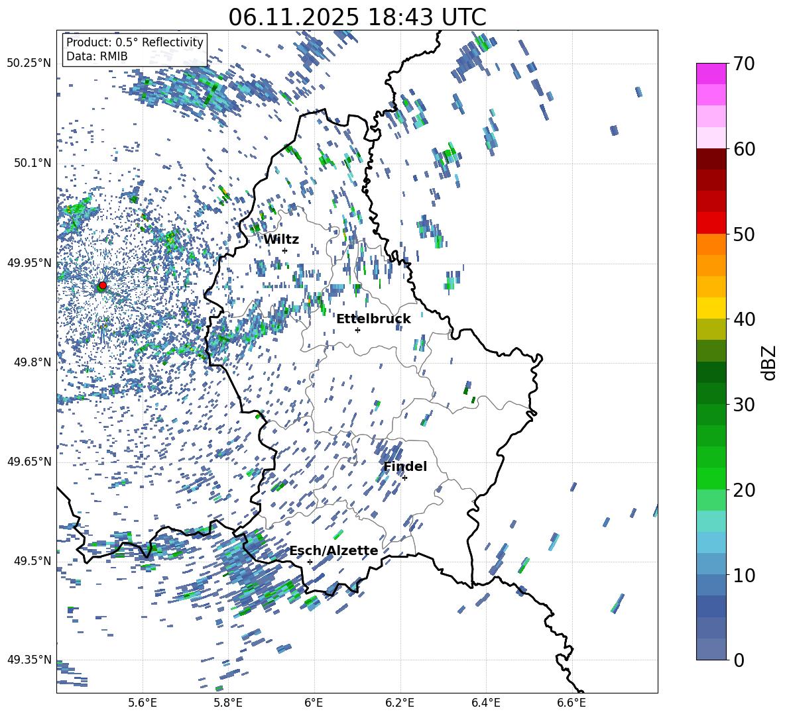The height and width of the screenshot is (716, 785).
Task: Click the Findel station label
Action: click(405, 466)
